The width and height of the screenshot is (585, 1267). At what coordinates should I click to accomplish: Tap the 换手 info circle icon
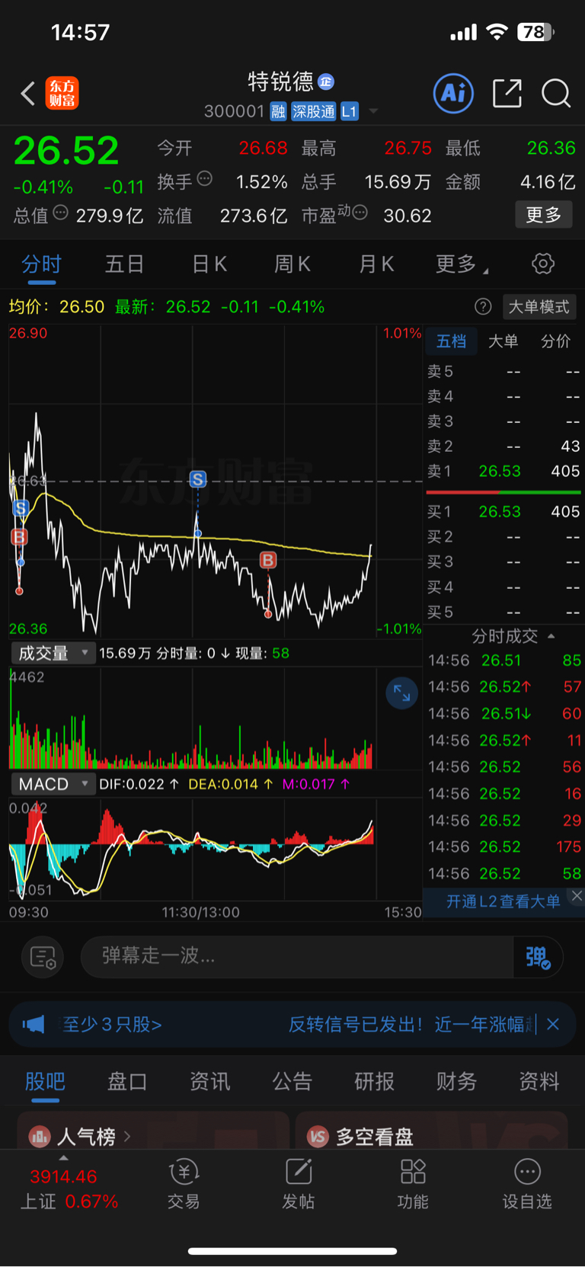pyautogui.click(x=204, y=179)
